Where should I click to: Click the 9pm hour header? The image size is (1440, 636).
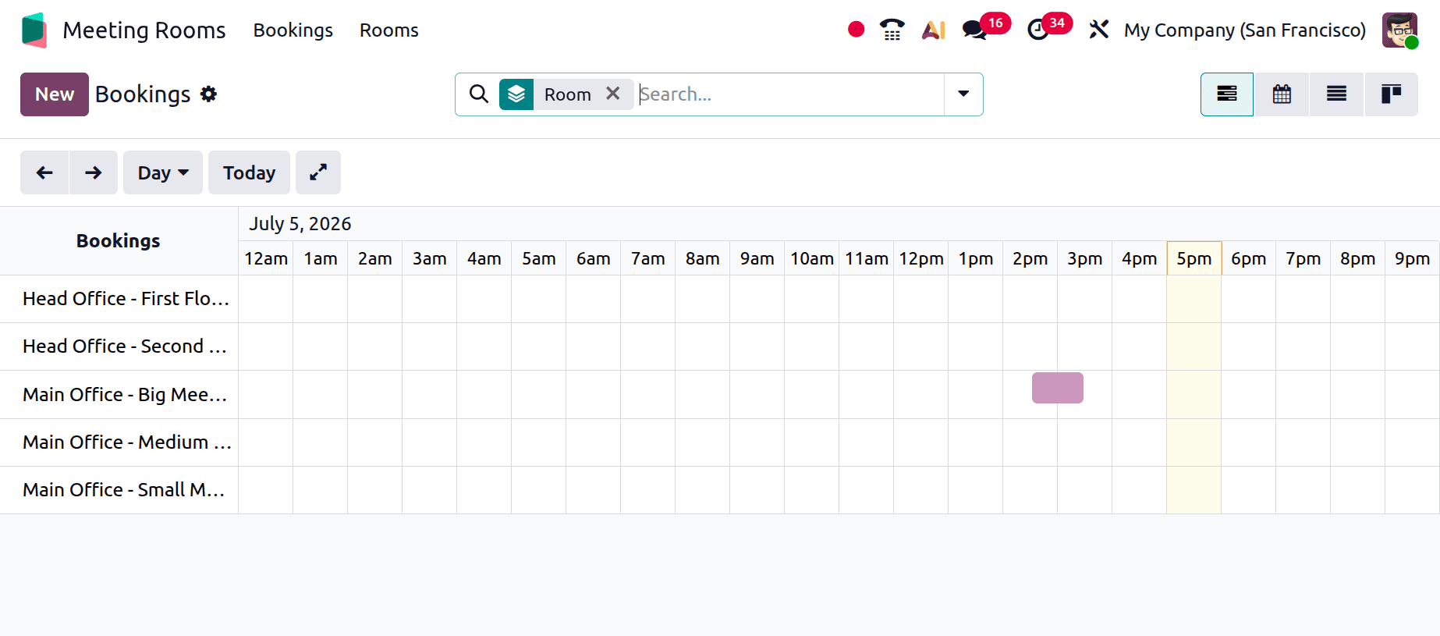pos(1413,258)
